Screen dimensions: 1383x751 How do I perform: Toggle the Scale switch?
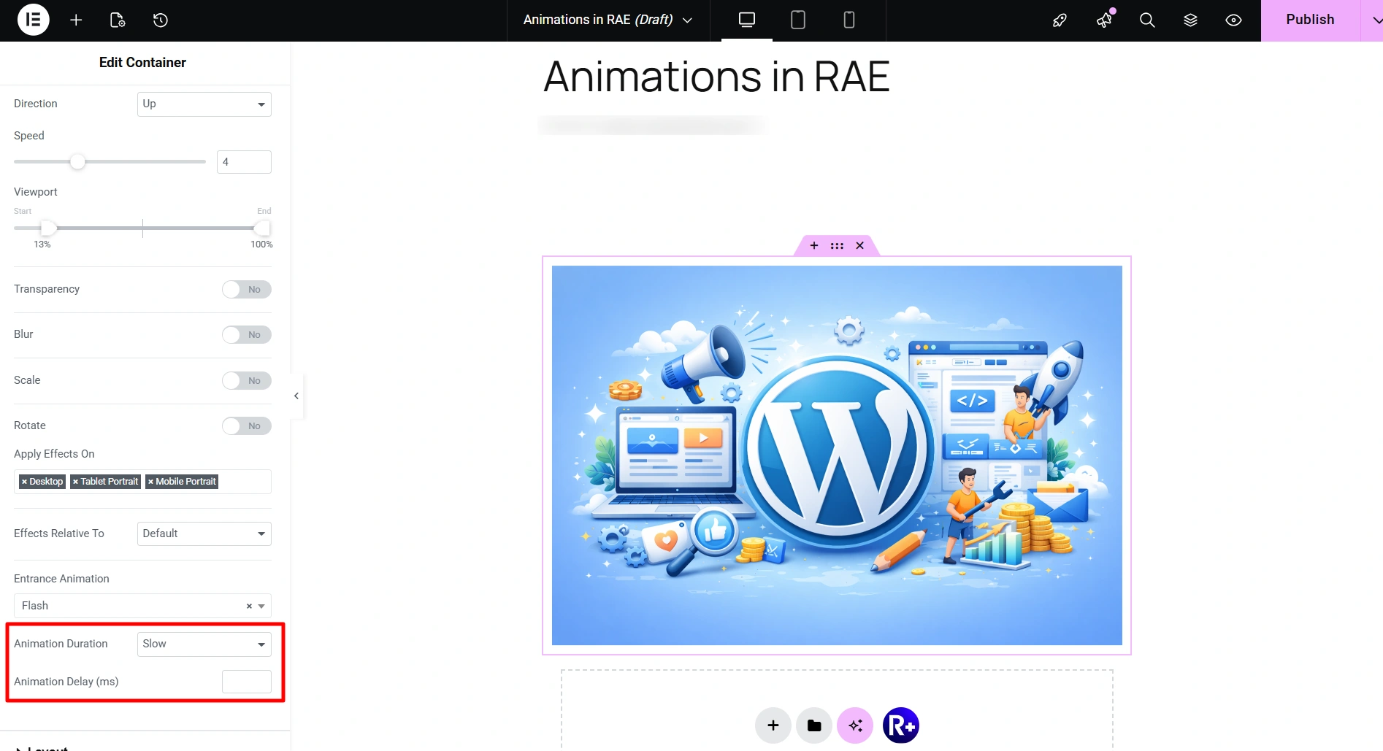(247, 381)
